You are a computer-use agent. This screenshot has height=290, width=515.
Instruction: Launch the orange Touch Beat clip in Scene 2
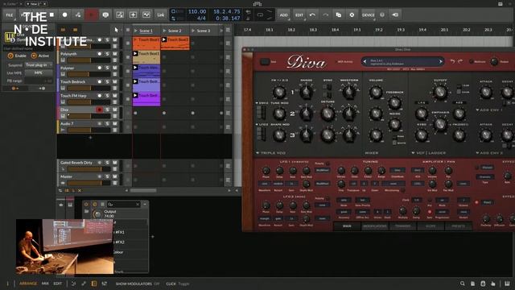(x=164, y=39)
